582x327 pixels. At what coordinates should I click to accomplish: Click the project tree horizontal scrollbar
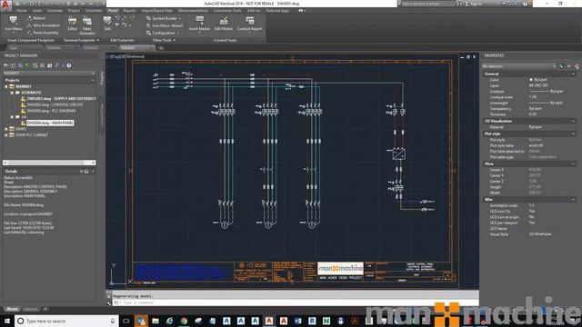49,163
